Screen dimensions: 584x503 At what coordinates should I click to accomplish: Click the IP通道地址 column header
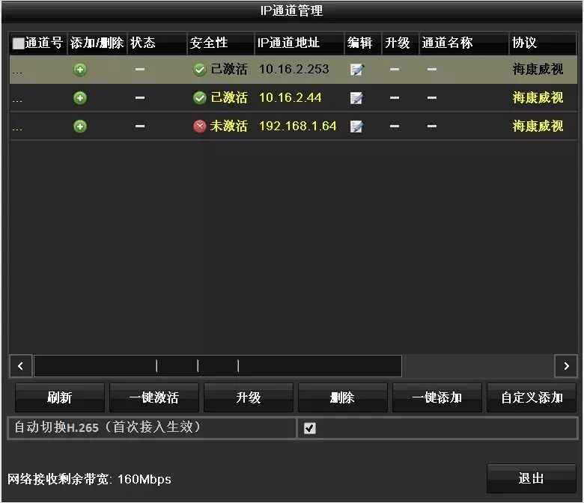click(299, 43)
